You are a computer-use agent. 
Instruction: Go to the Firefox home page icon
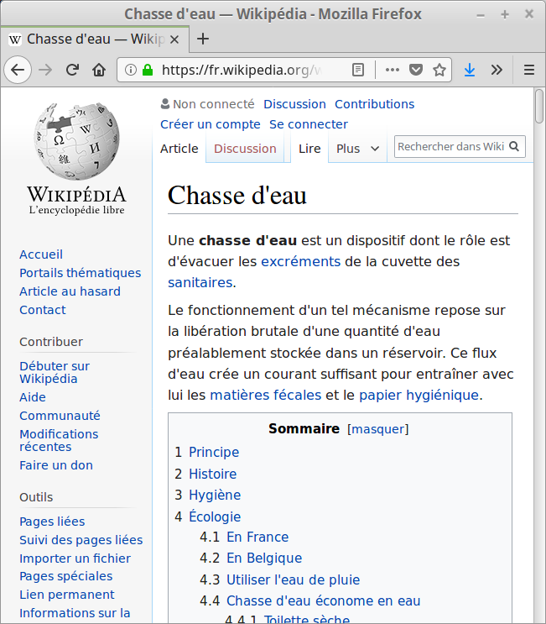coord(99,71)
